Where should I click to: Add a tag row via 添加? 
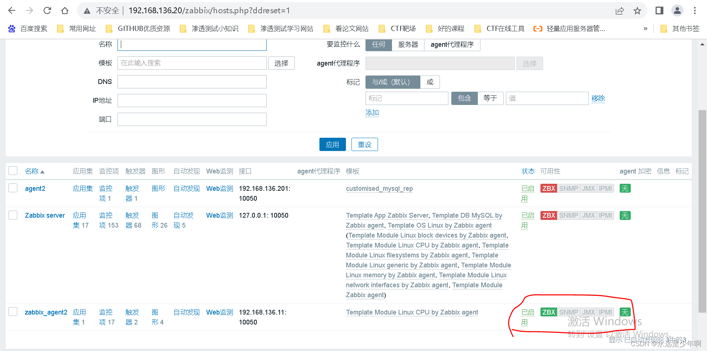tap(372, 113)
